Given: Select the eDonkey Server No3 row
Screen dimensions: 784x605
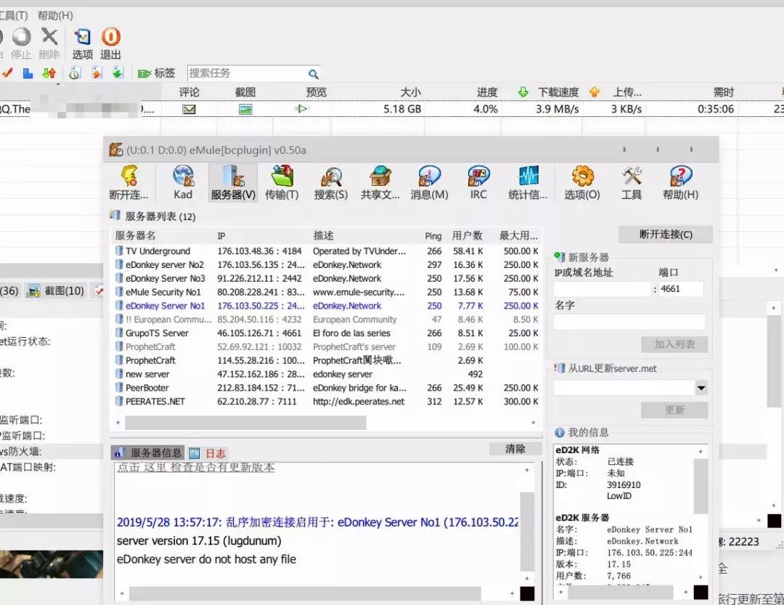Looking at the screenshot, I should (327, 278).
